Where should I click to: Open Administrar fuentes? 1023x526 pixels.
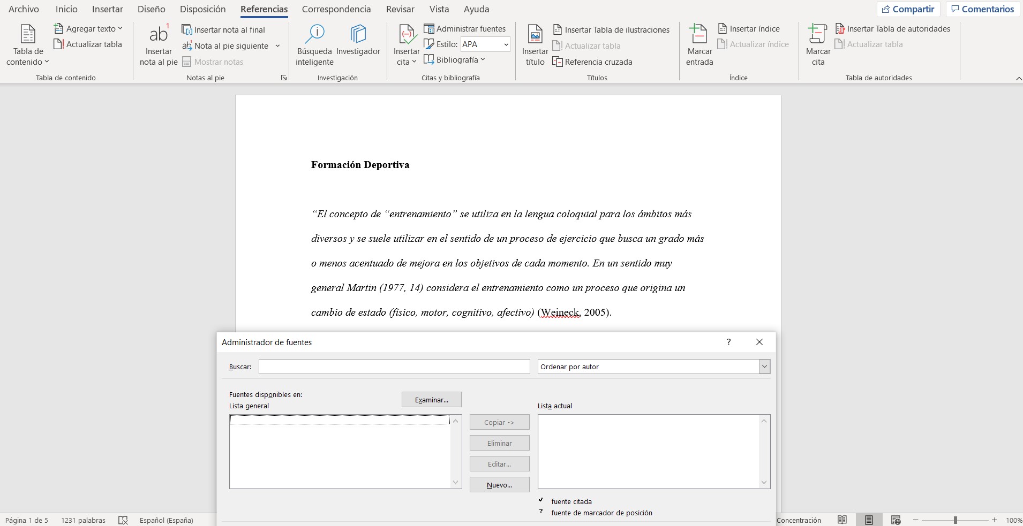[465, 29]
